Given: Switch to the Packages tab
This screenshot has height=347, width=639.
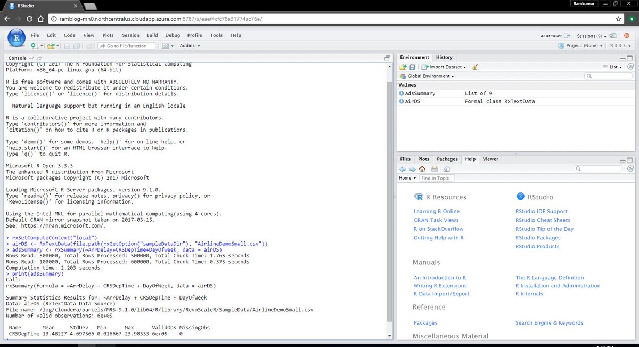Looking at the screenshot, I should click(447, 159).
